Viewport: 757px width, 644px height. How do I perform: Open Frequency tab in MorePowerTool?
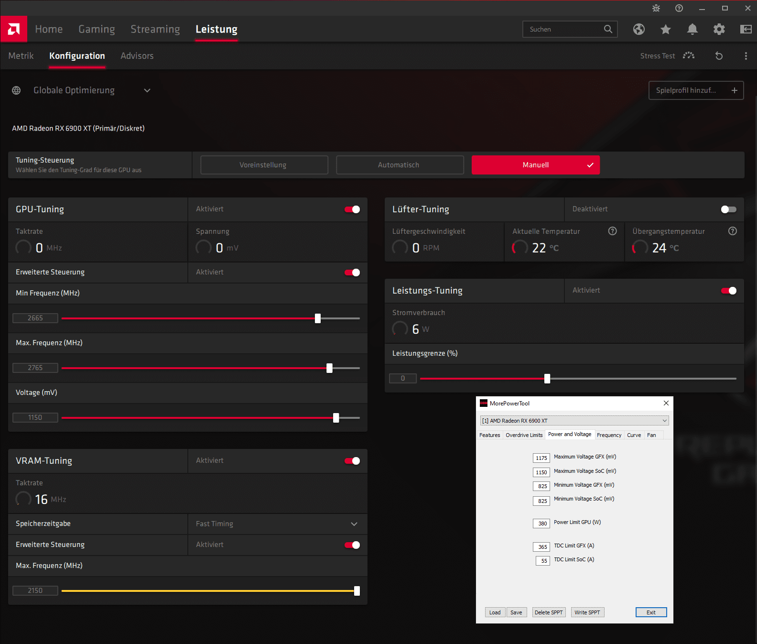coord(609,435)
